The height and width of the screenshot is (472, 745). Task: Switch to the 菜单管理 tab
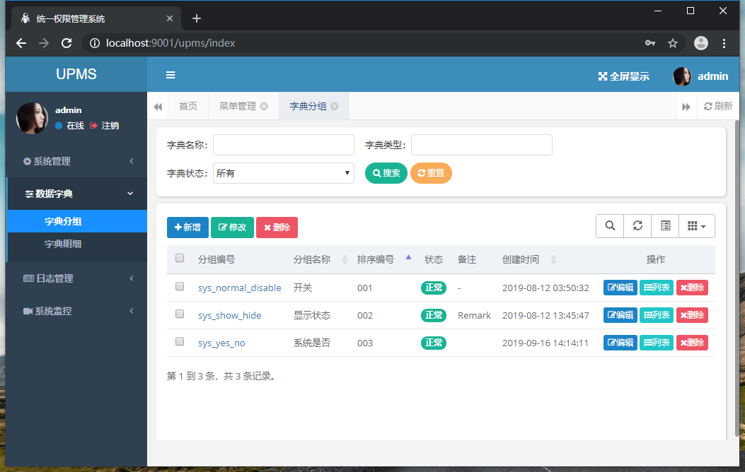point(238,106)
